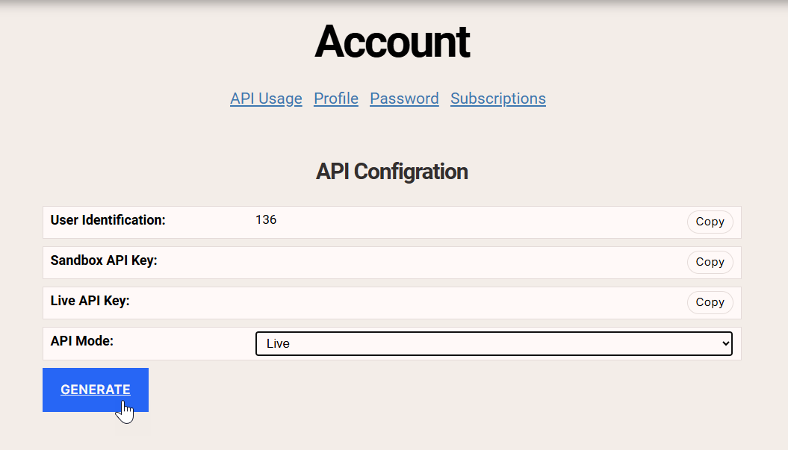Click the API Mode dropdown arrow

[x=725, y=343]
